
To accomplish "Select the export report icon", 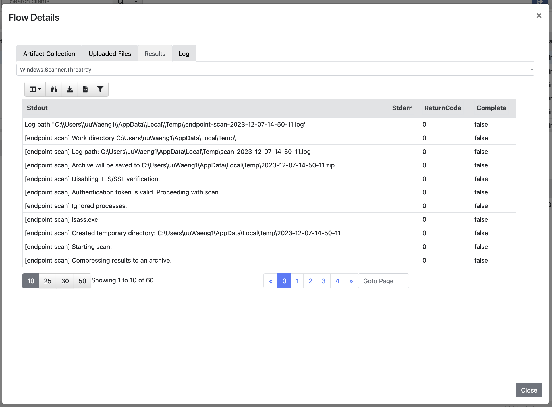I will 85,89.
